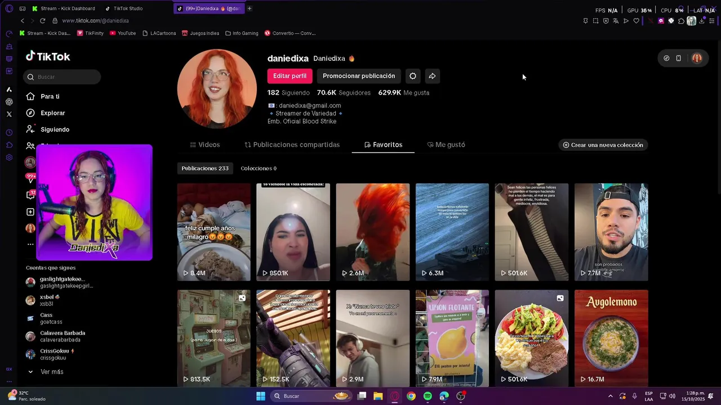Click the translate page icon in address bar
The width and height of the screenshot is (721, 405).
pos(616,21)
